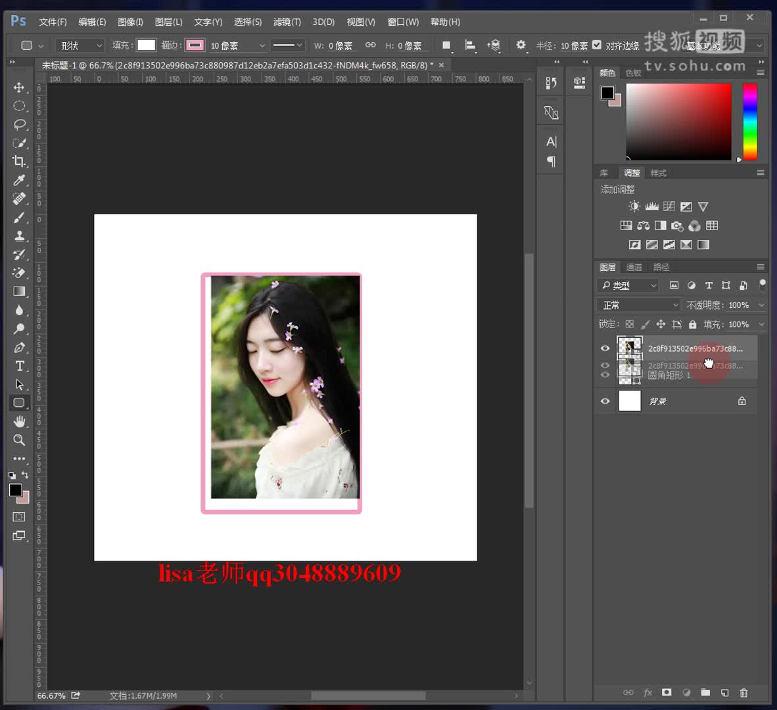Select the Eyedropper tool
This screenshot has height=710, width=777.
(19, 180)
